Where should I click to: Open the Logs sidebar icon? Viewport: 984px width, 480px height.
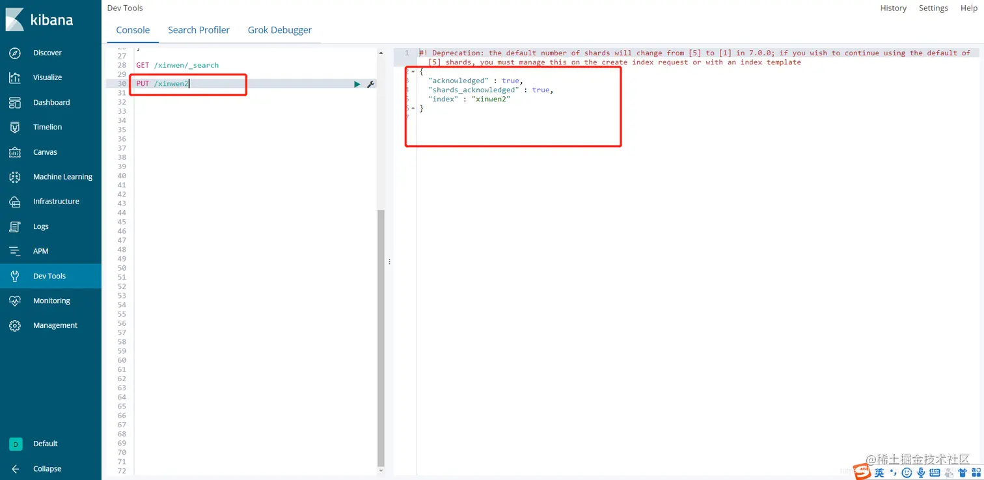[15, 226]
